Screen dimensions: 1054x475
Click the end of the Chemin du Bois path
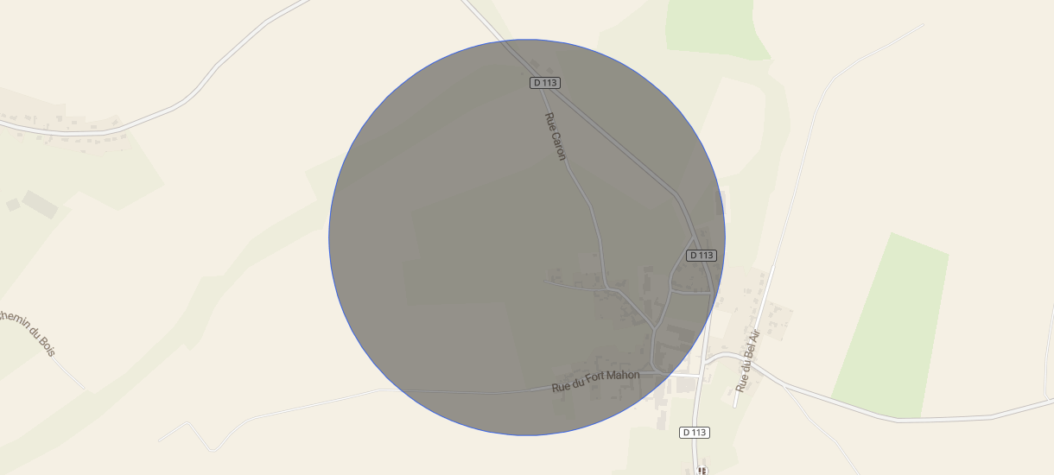click(84, 388)
